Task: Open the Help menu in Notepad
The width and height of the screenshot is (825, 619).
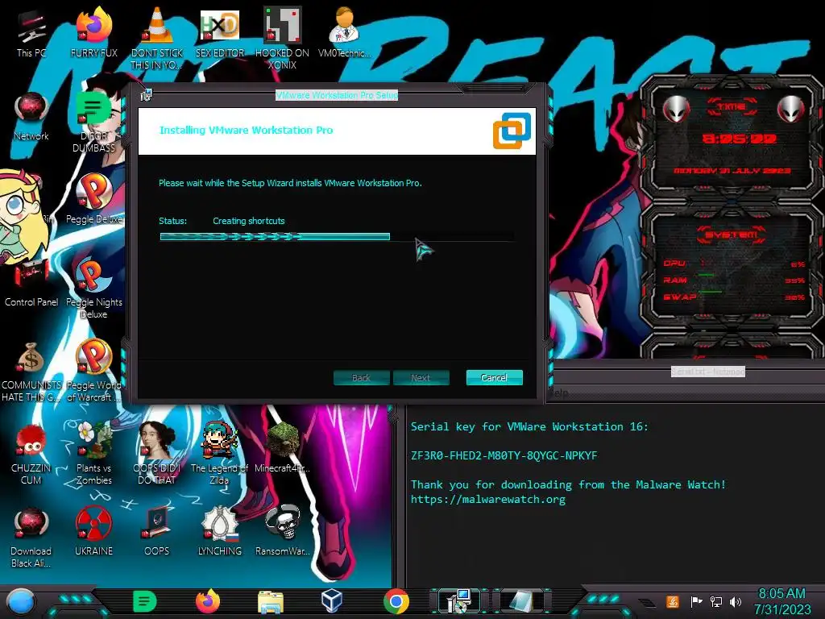Action: coord(559,393)
